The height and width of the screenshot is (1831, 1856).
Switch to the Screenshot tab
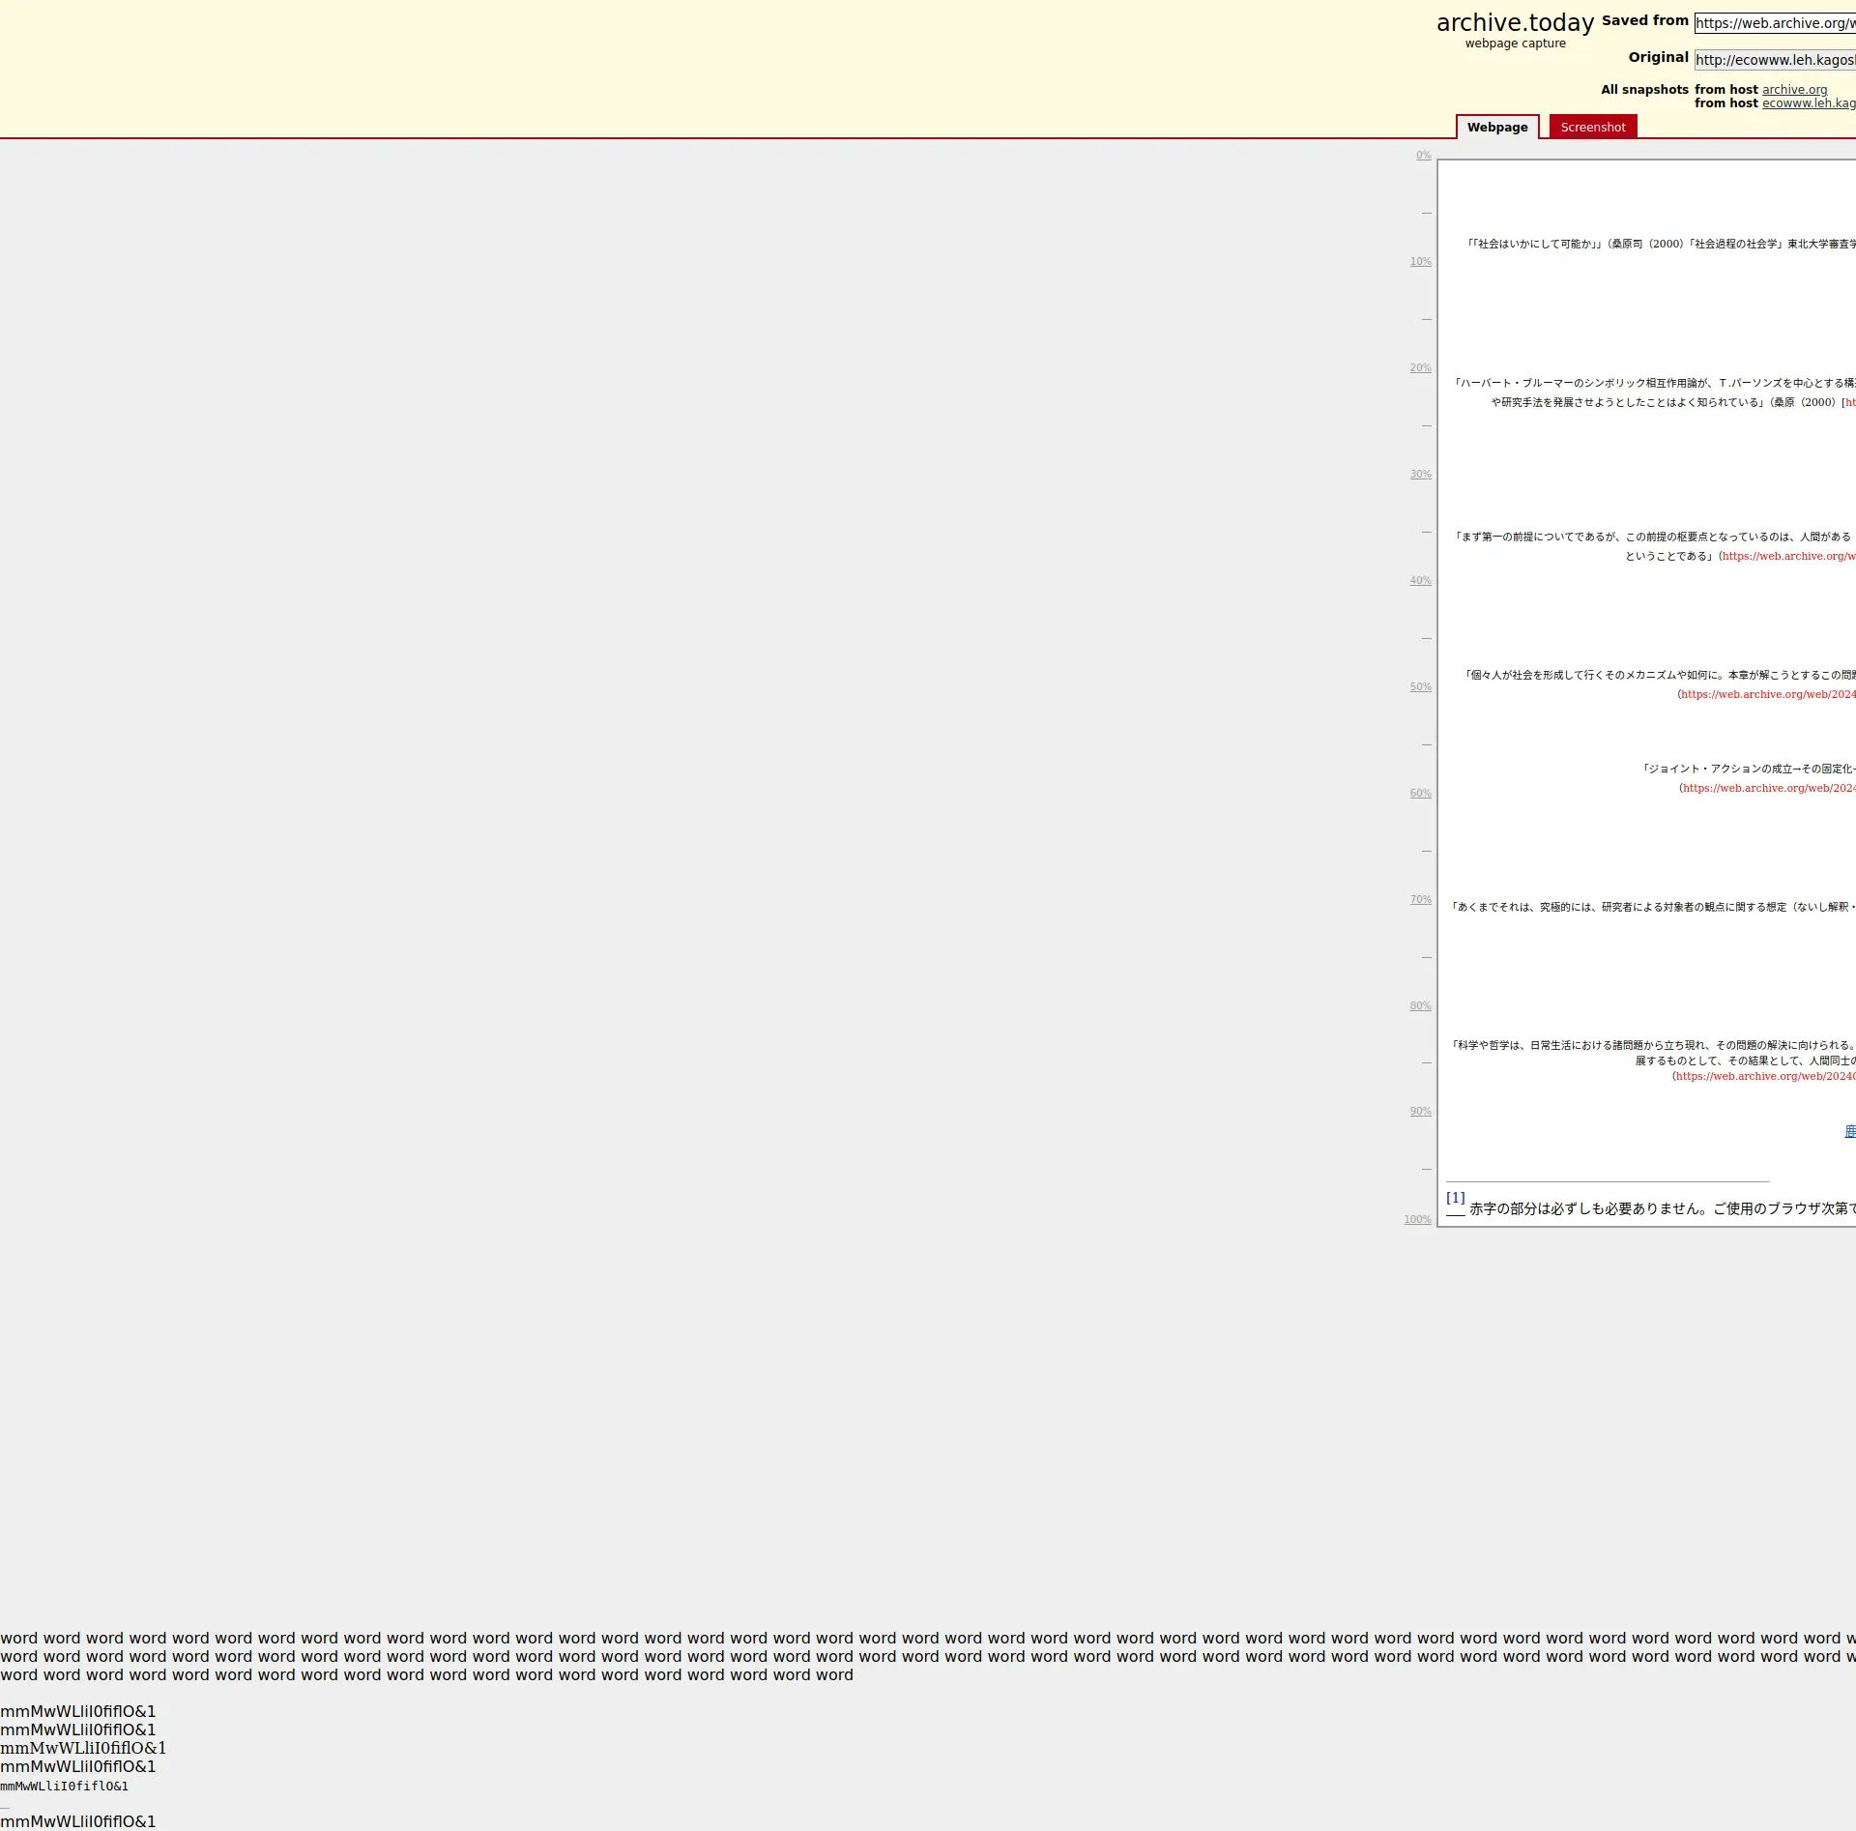click(x=1592, y=128)
